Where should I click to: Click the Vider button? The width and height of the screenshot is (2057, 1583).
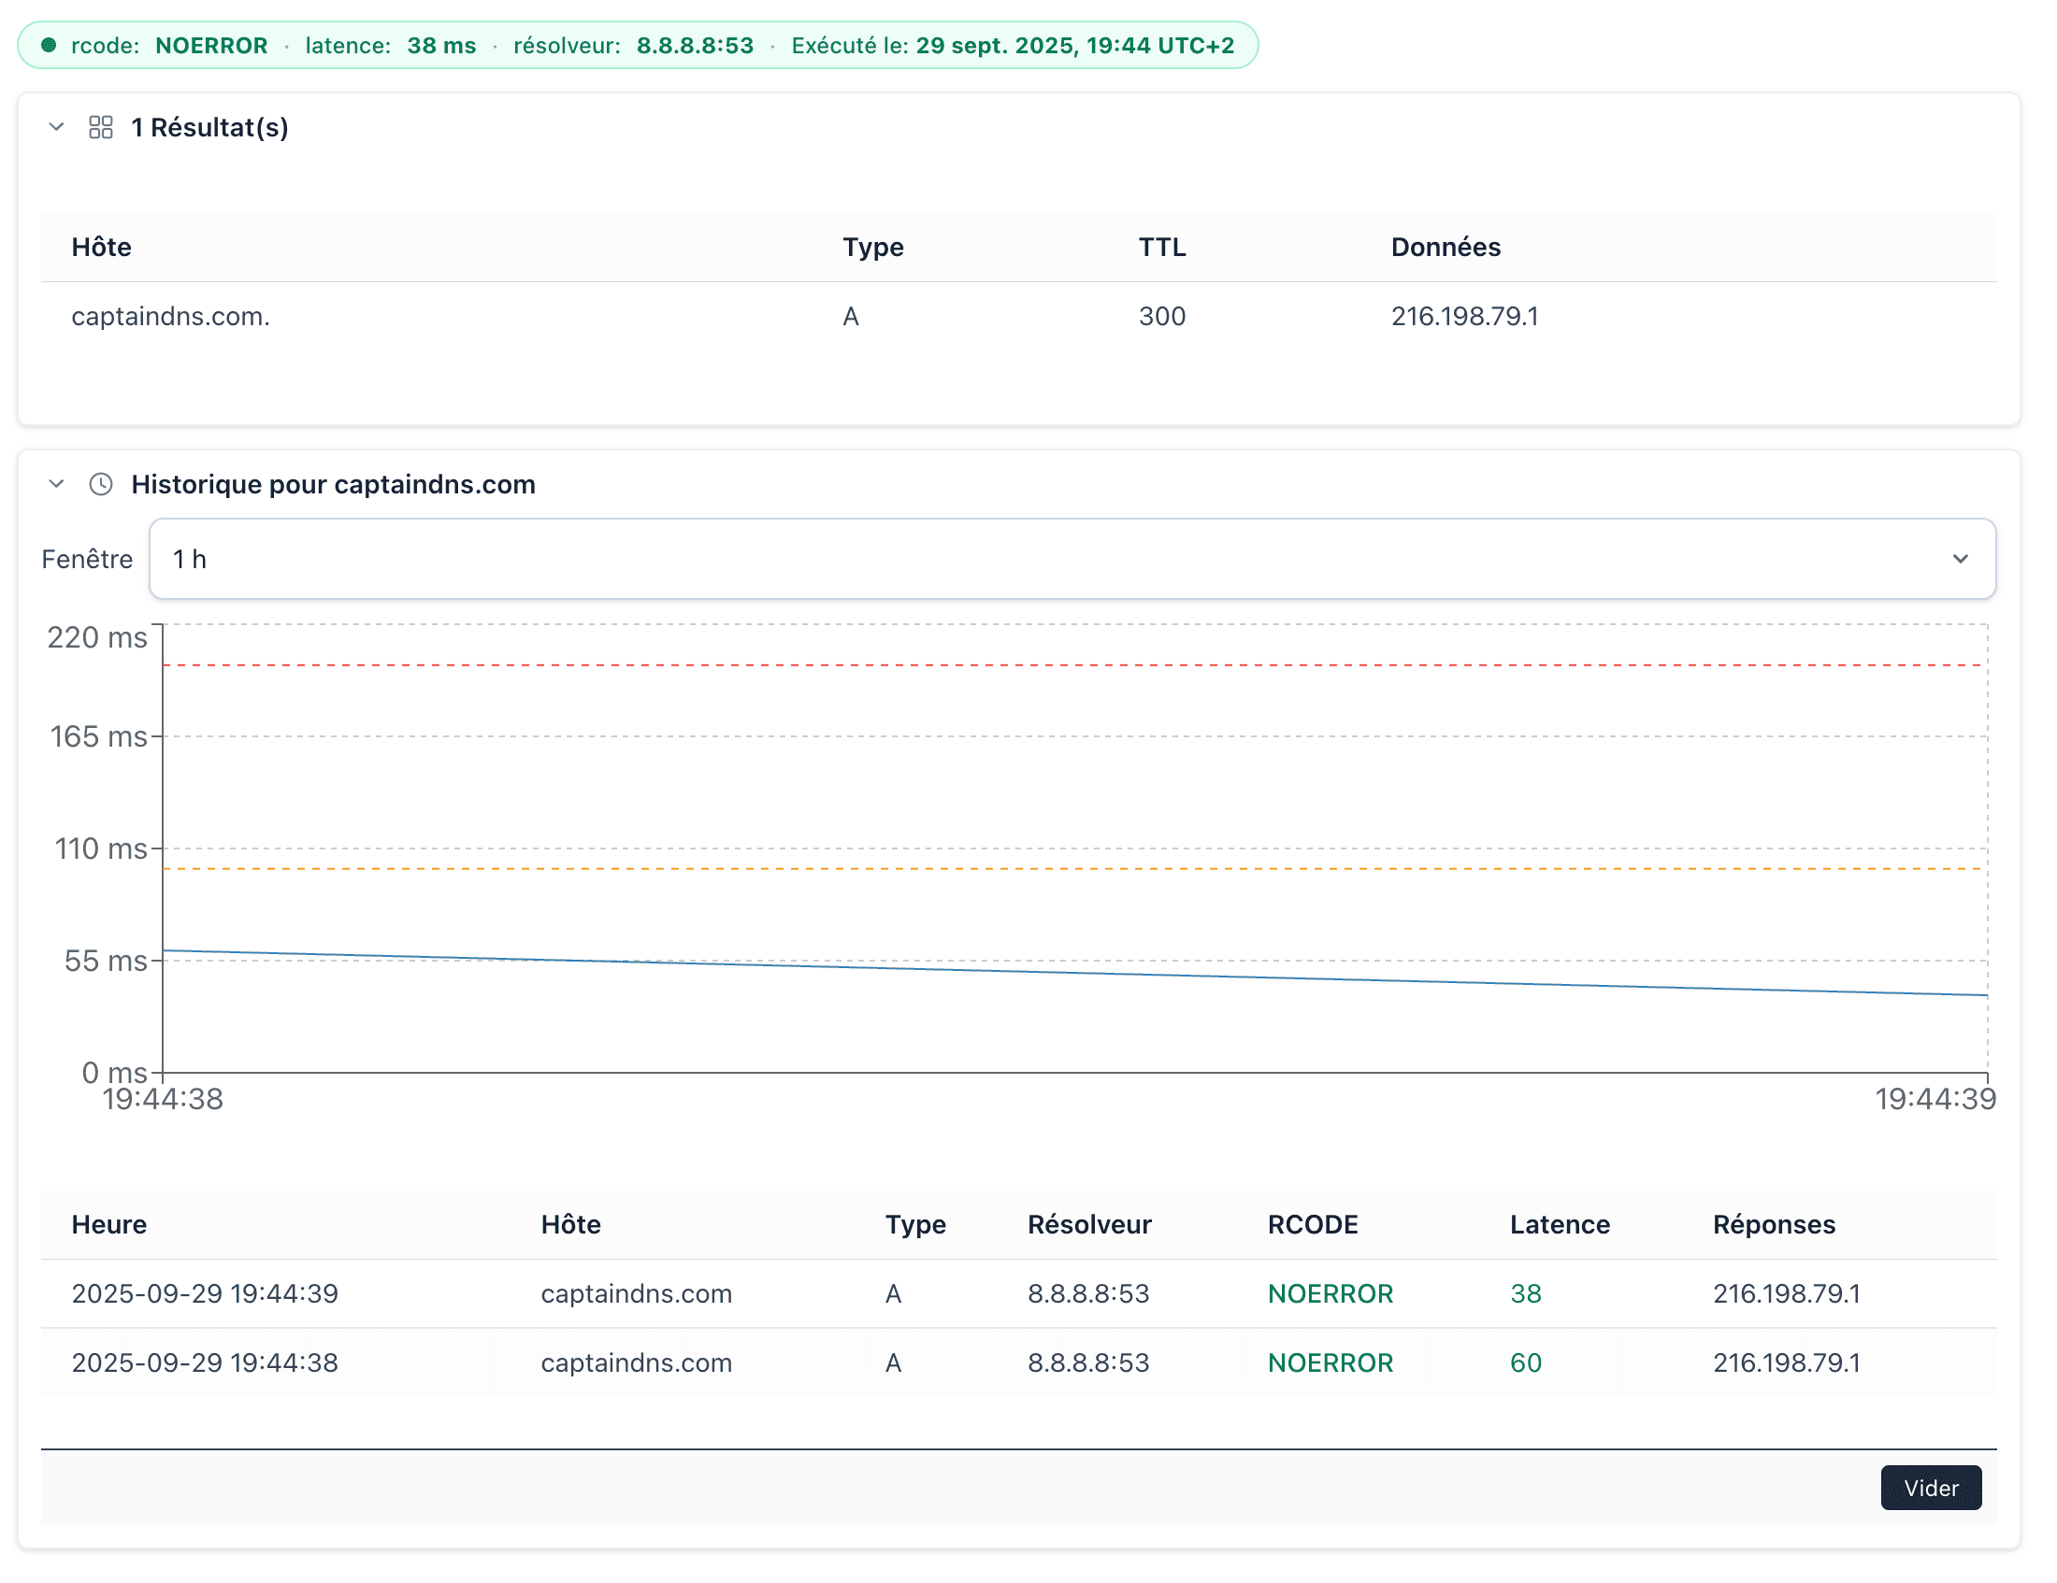tap(1931, 1488)
